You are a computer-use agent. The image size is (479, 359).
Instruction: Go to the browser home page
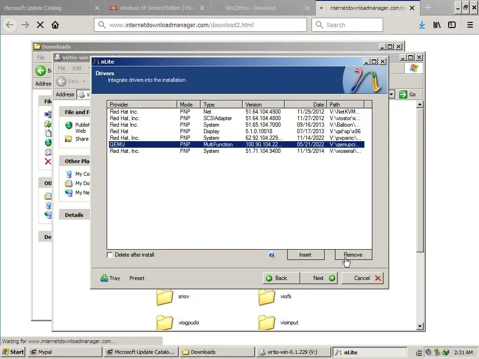[55, 25]
